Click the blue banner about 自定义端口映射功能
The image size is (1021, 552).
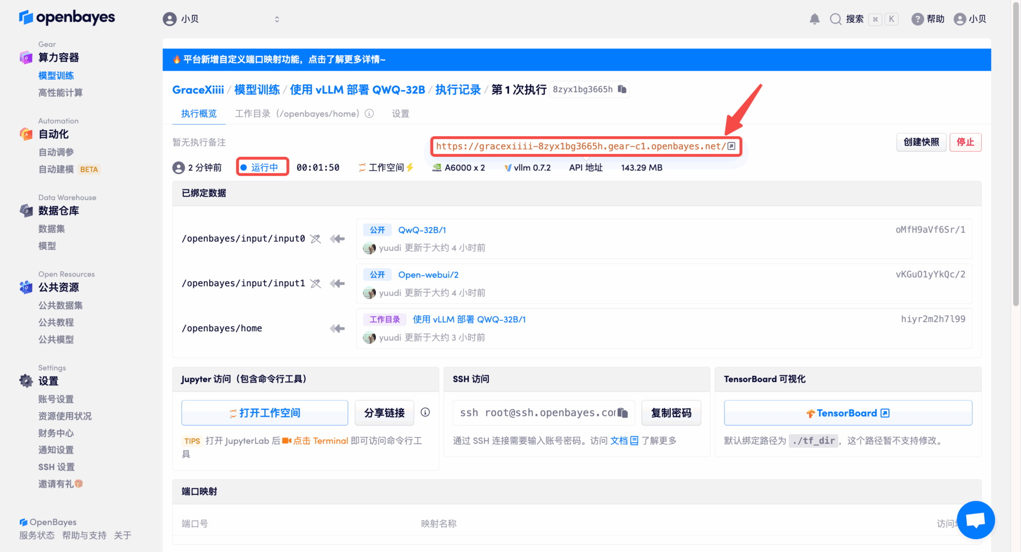pos(577,59)
